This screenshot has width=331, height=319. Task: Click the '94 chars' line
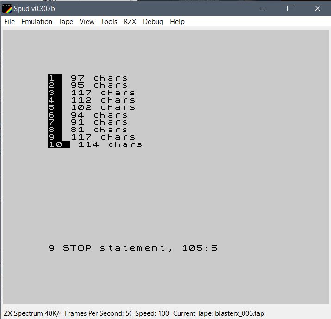pos(99,115)
